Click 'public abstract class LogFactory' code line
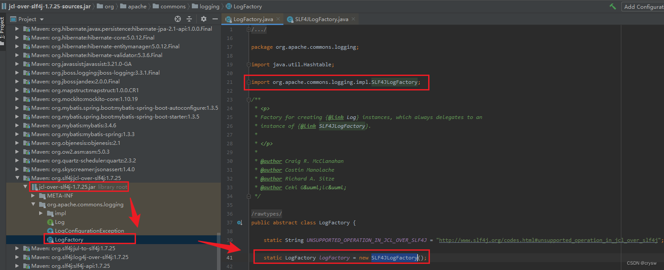Viewport: 664px width, 270px height. click(304, 223)
